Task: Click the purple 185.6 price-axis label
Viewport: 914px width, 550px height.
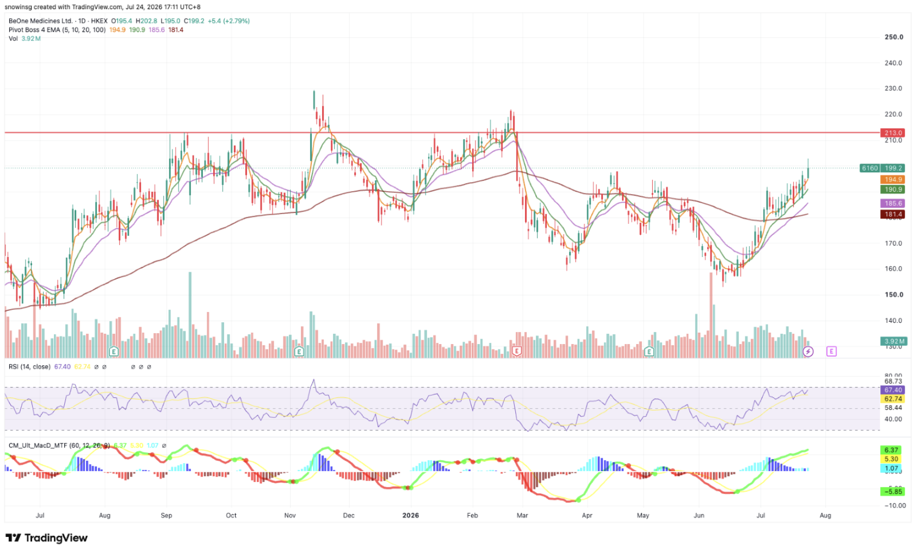Action: pos(893,203)
